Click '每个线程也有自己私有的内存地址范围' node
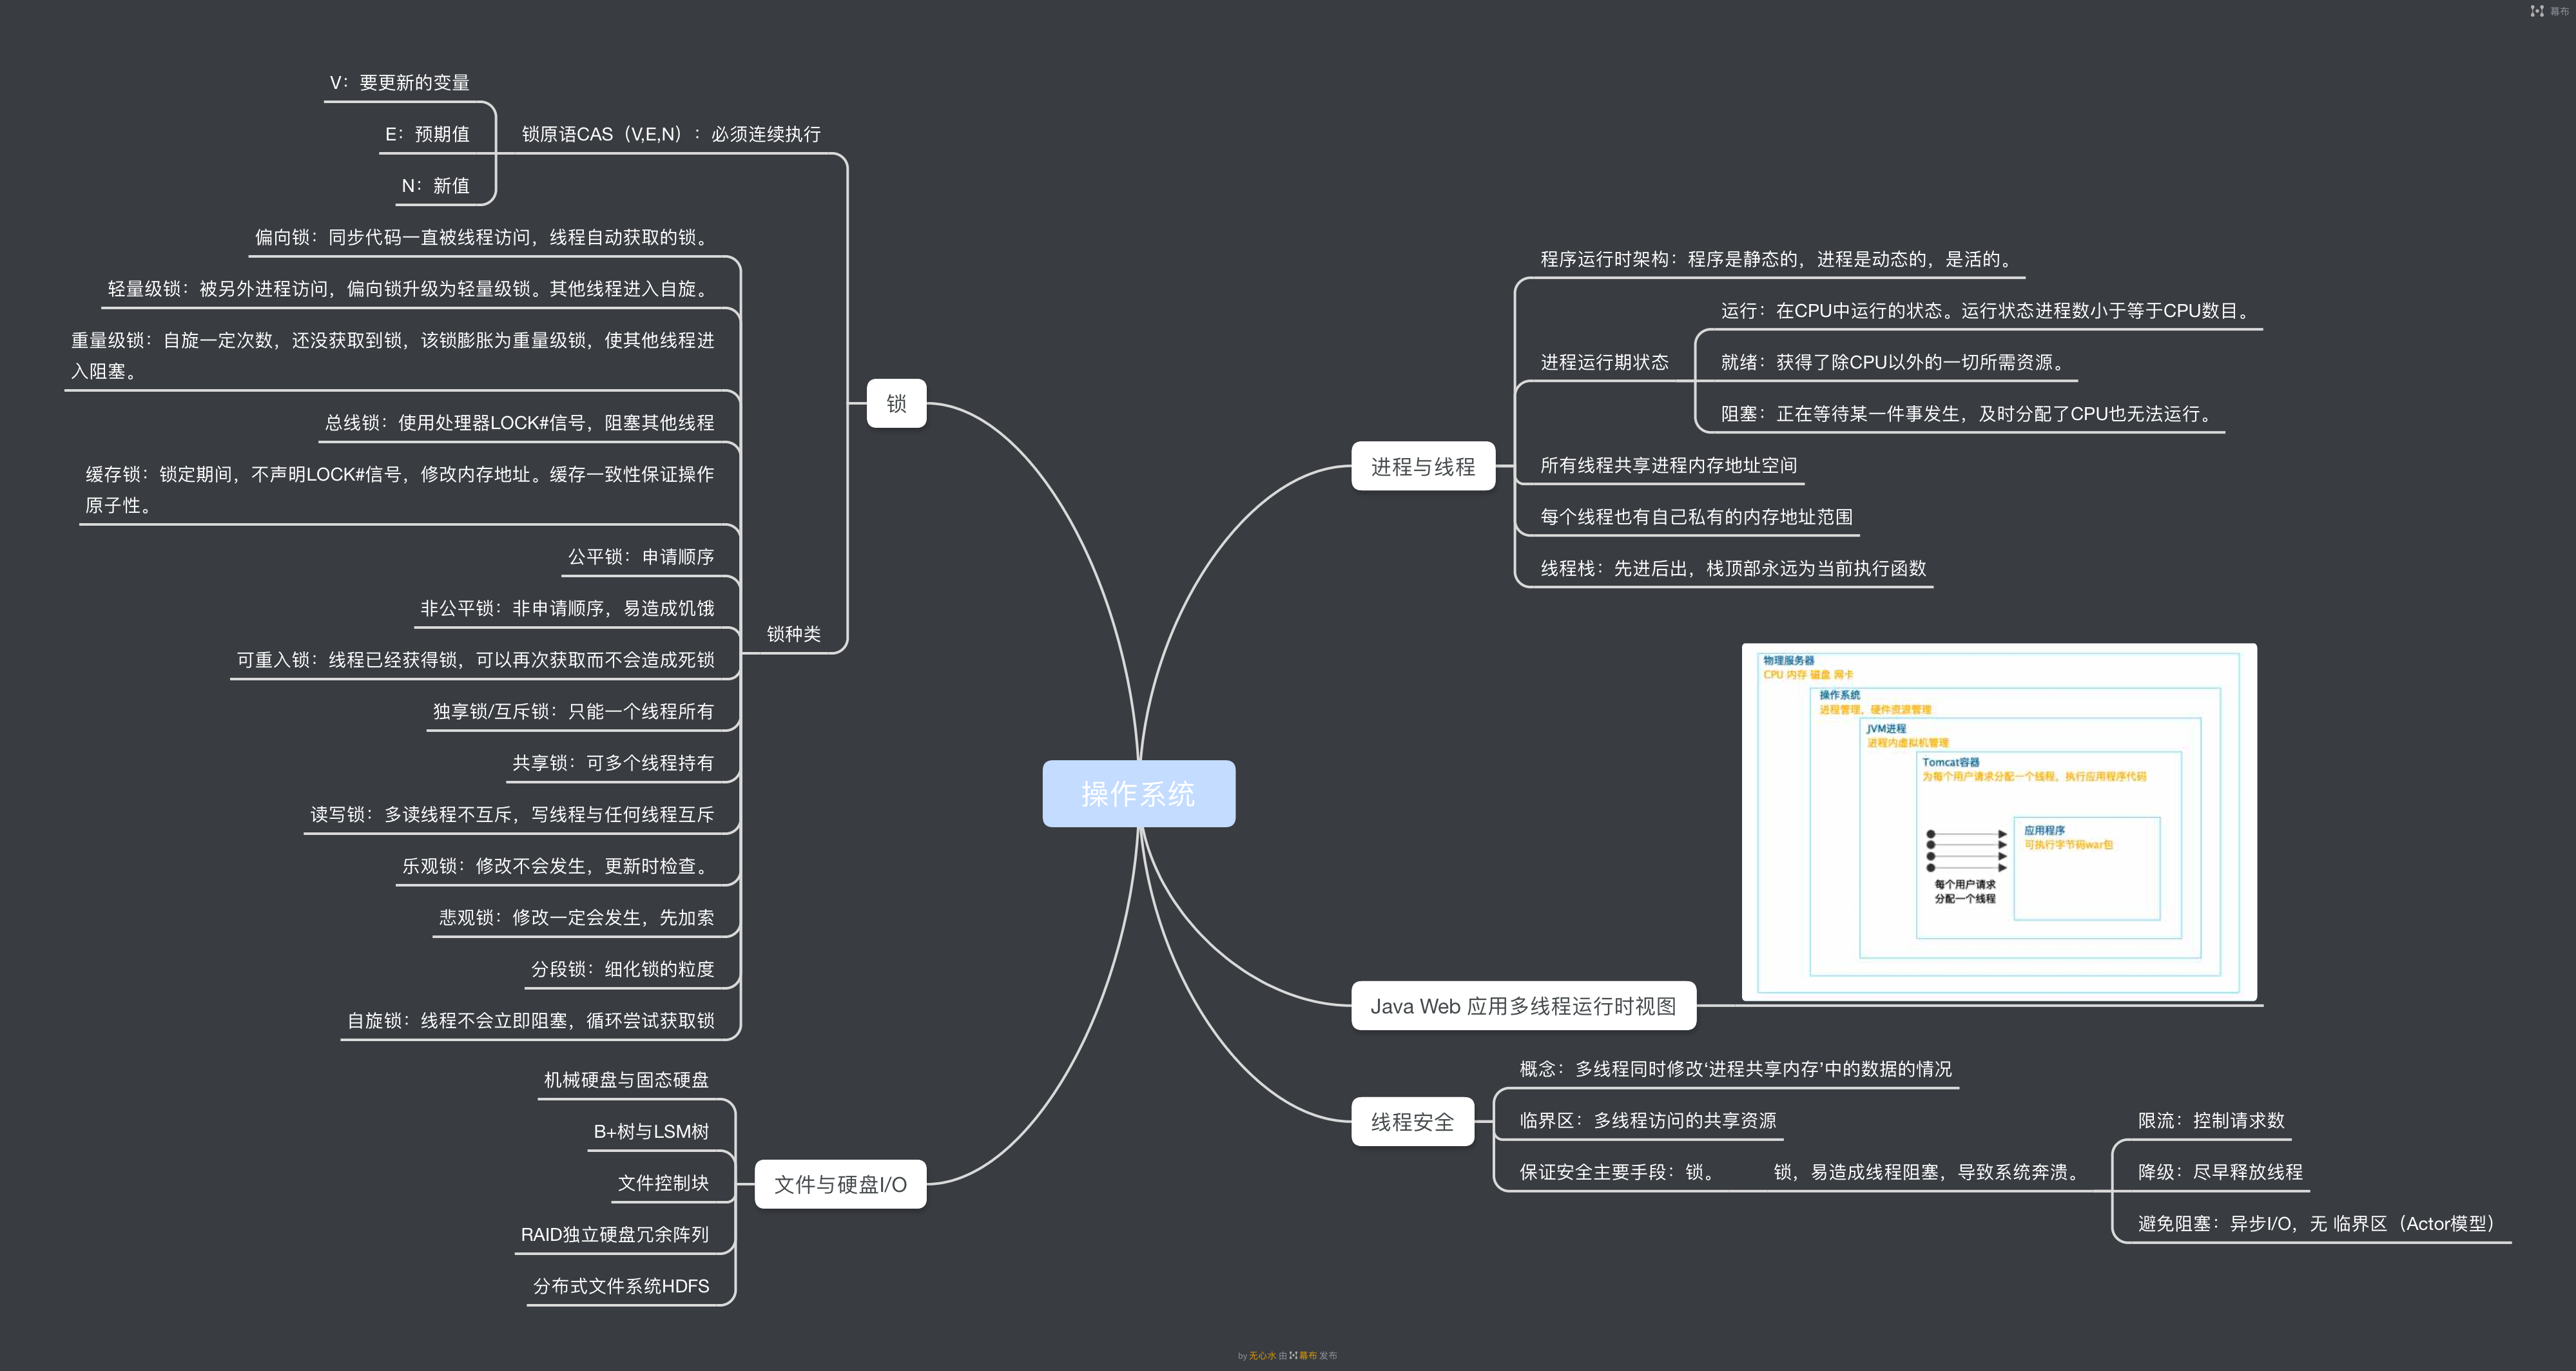This screenshot has height=1371, width=2576. 1696,517
